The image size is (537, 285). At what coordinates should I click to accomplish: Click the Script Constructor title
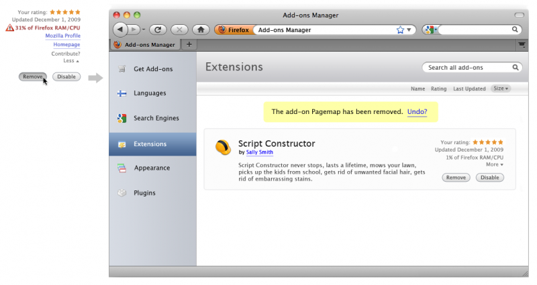pyautogui.click(x=277, y=144)
